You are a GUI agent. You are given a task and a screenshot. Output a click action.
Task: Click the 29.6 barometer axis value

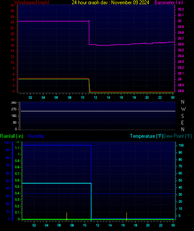(181, 44)
